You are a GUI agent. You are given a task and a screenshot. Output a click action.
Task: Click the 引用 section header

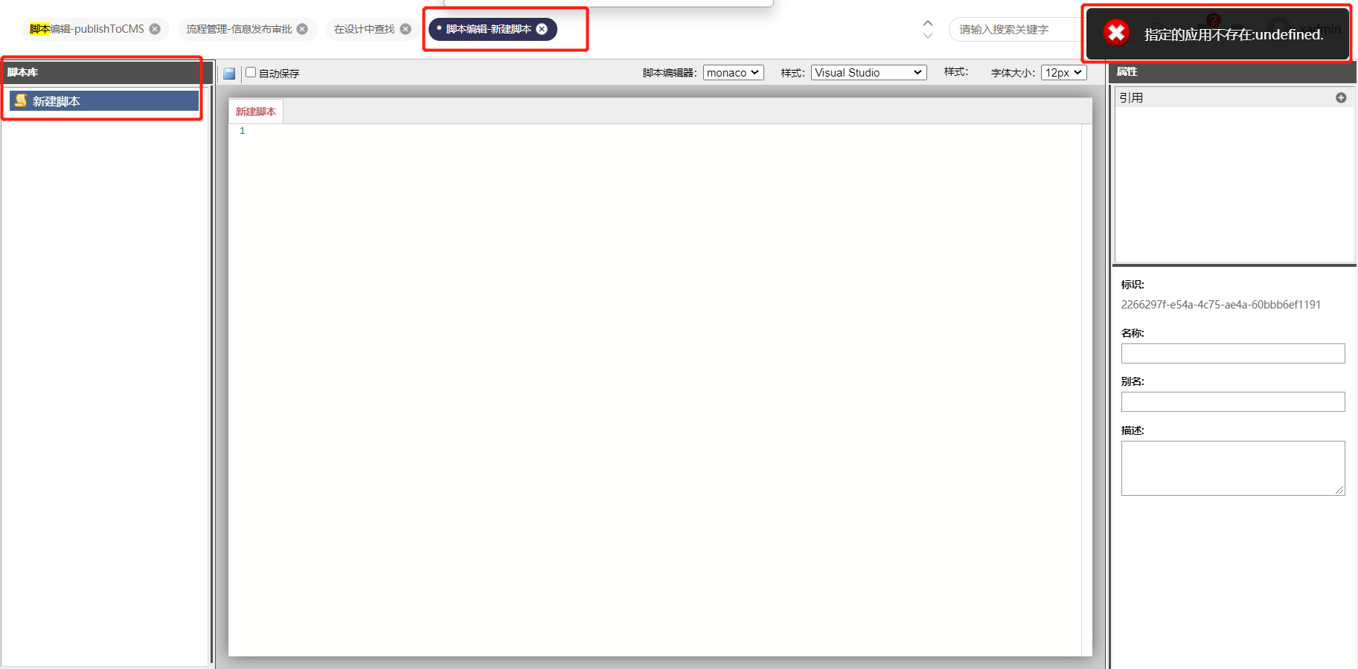pos(1234,97)
